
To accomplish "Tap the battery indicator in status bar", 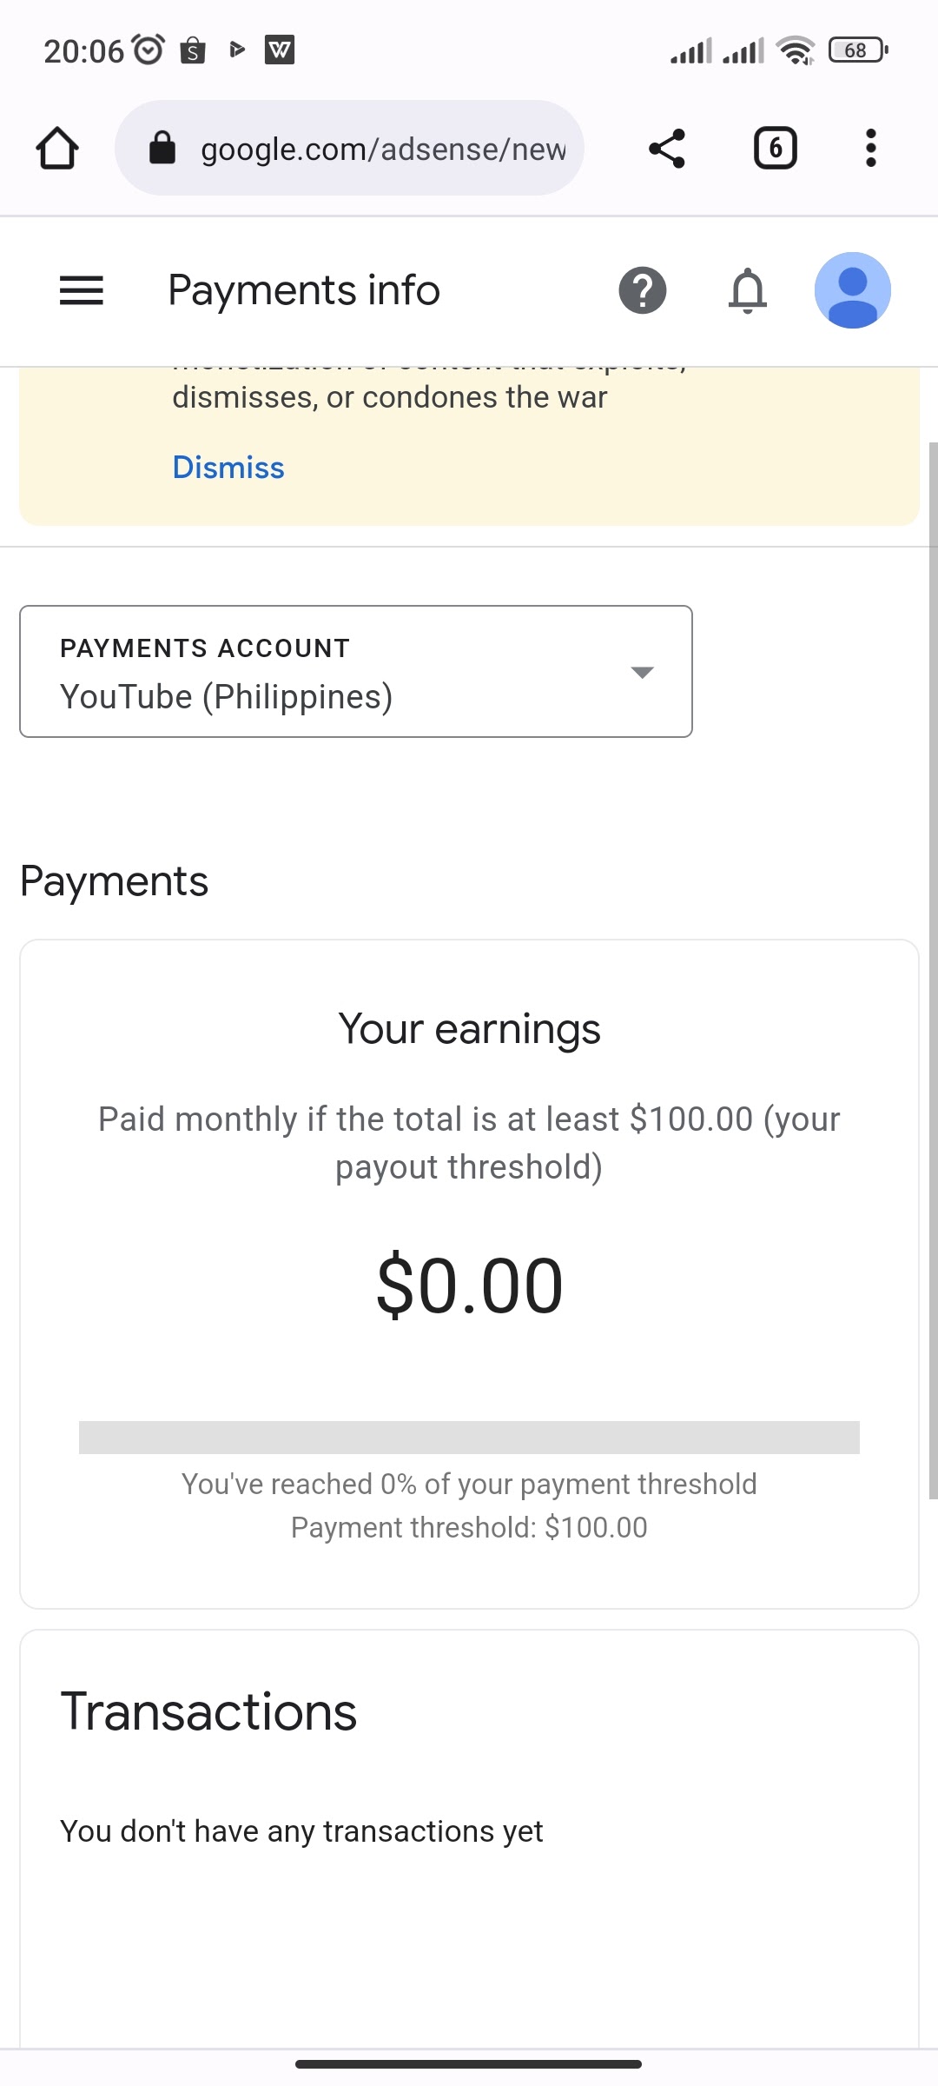I will click(858, 50).
